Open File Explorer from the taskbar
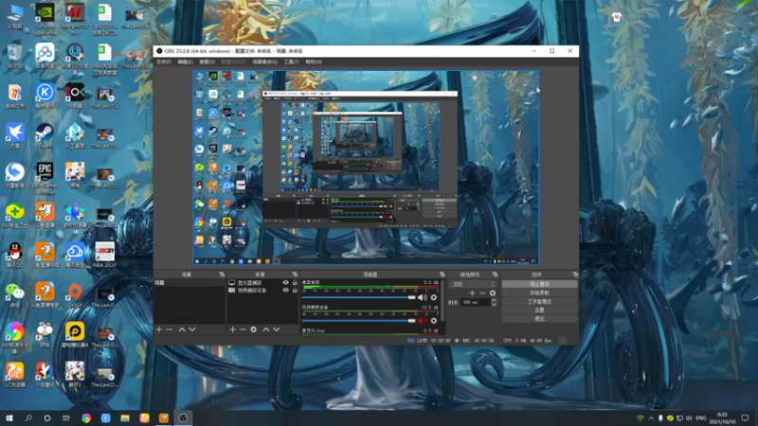 (125, 417)
